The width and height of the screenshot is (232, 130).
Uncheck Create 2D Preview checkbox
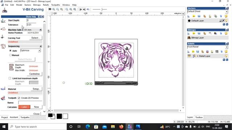click(19, 98)
